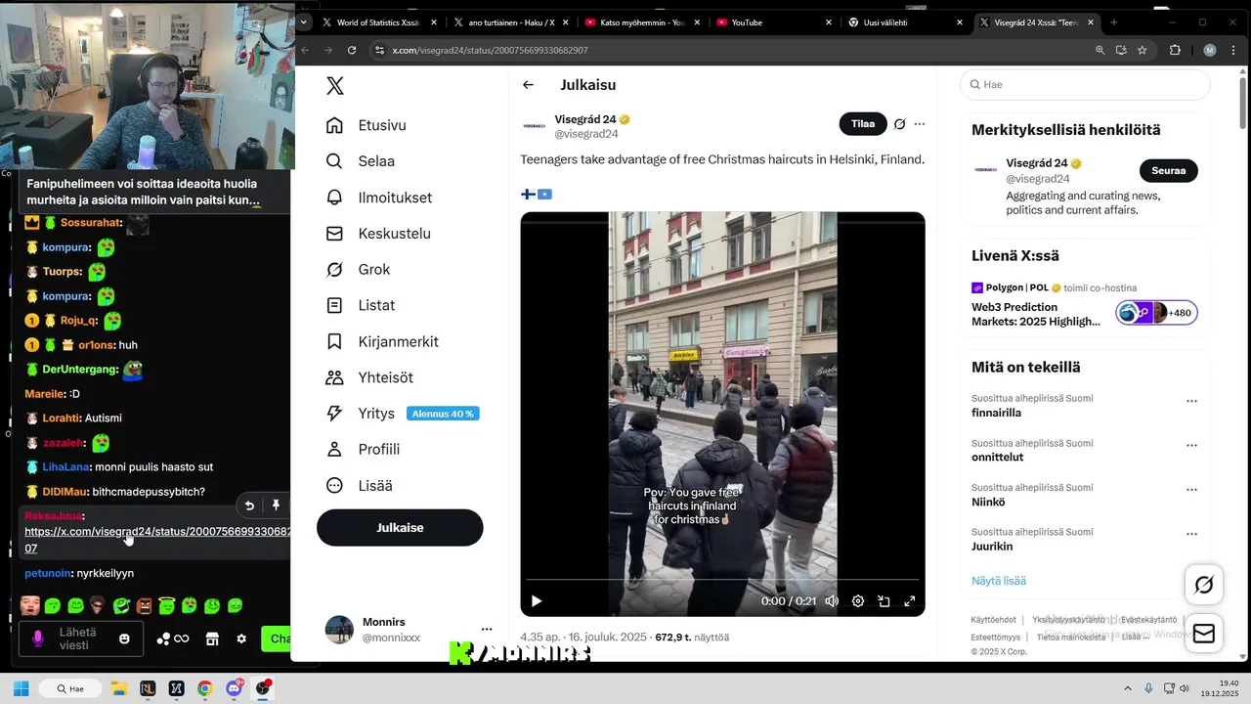Click the X search field Hae
Image resolution: width=1251 pixels, height=704 pixels.
click(x=1085, y=85)
